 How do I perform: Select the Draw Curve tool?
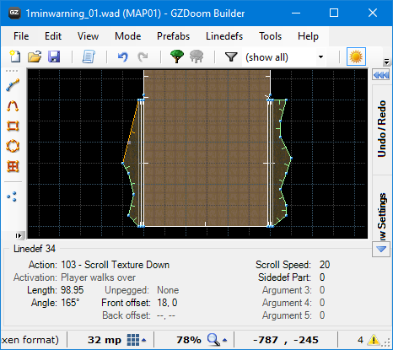pyautogui.click(x=13, y=106)
